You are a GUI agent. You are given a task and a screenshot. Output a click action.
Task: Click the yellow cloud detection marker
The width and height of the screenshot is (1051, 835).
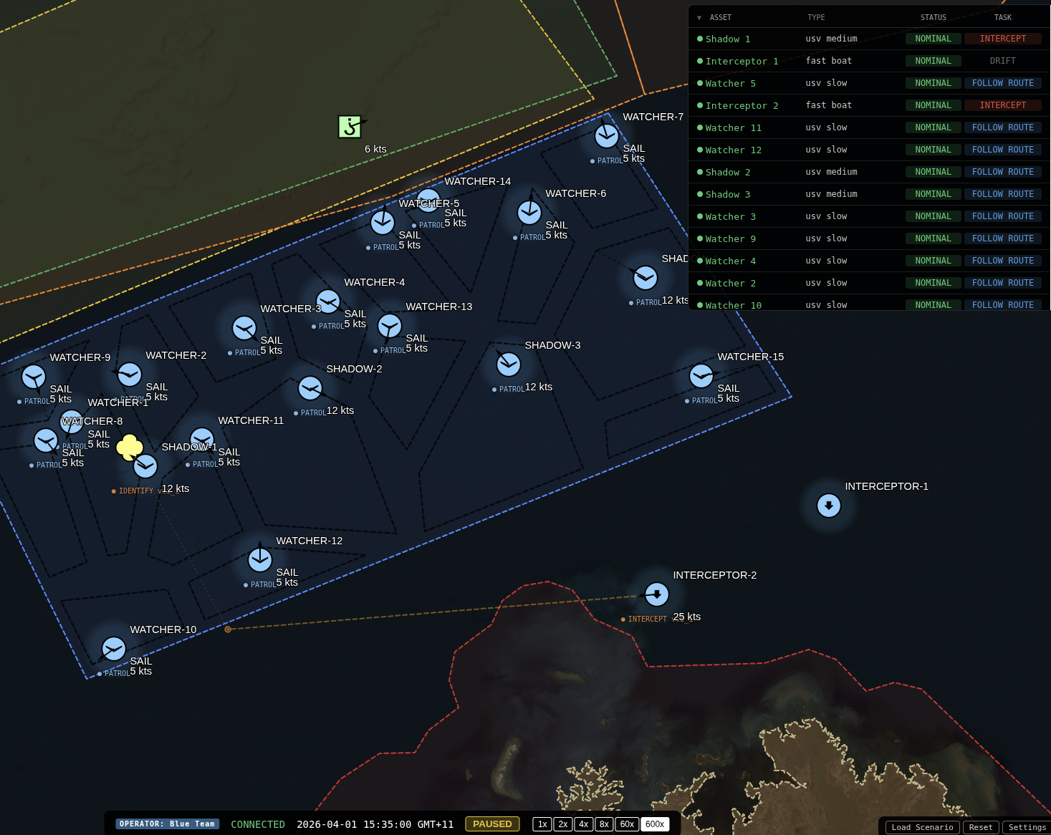point(130,448)
